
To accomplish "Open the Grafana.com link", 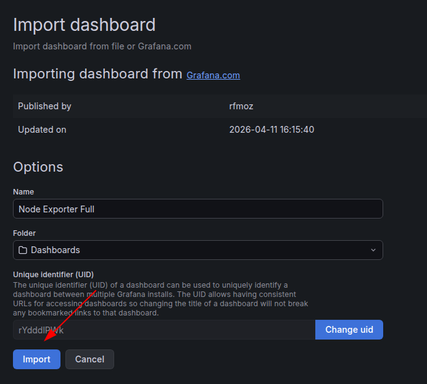I will pos(213,75).
